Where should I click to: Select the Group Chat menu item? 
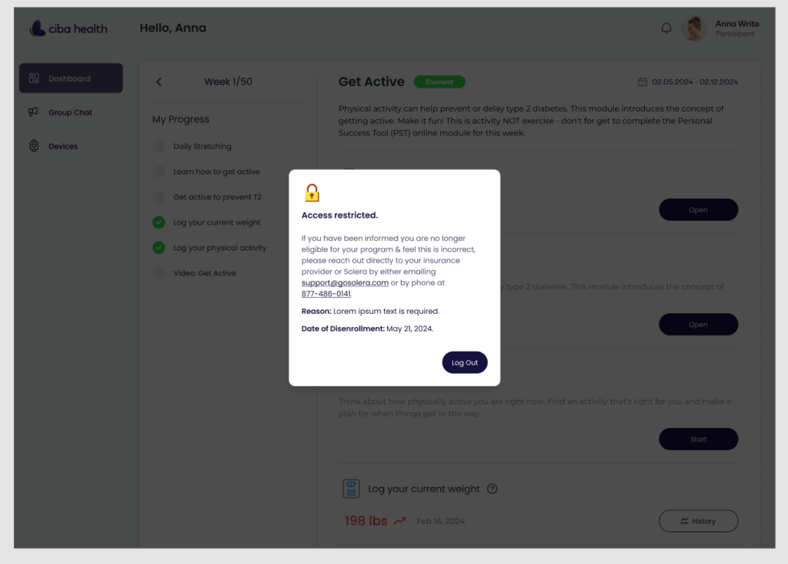click(x=71, y=112)
